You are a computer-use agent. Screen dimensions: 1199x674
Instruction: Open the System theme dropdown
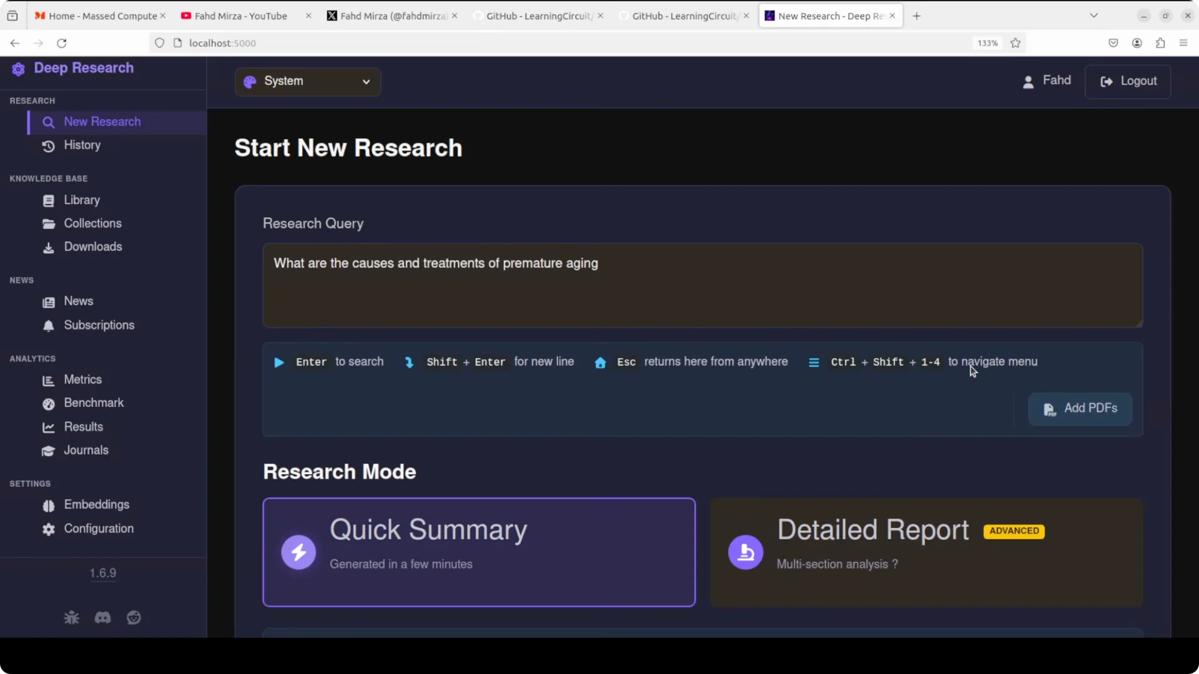point(308,82)
